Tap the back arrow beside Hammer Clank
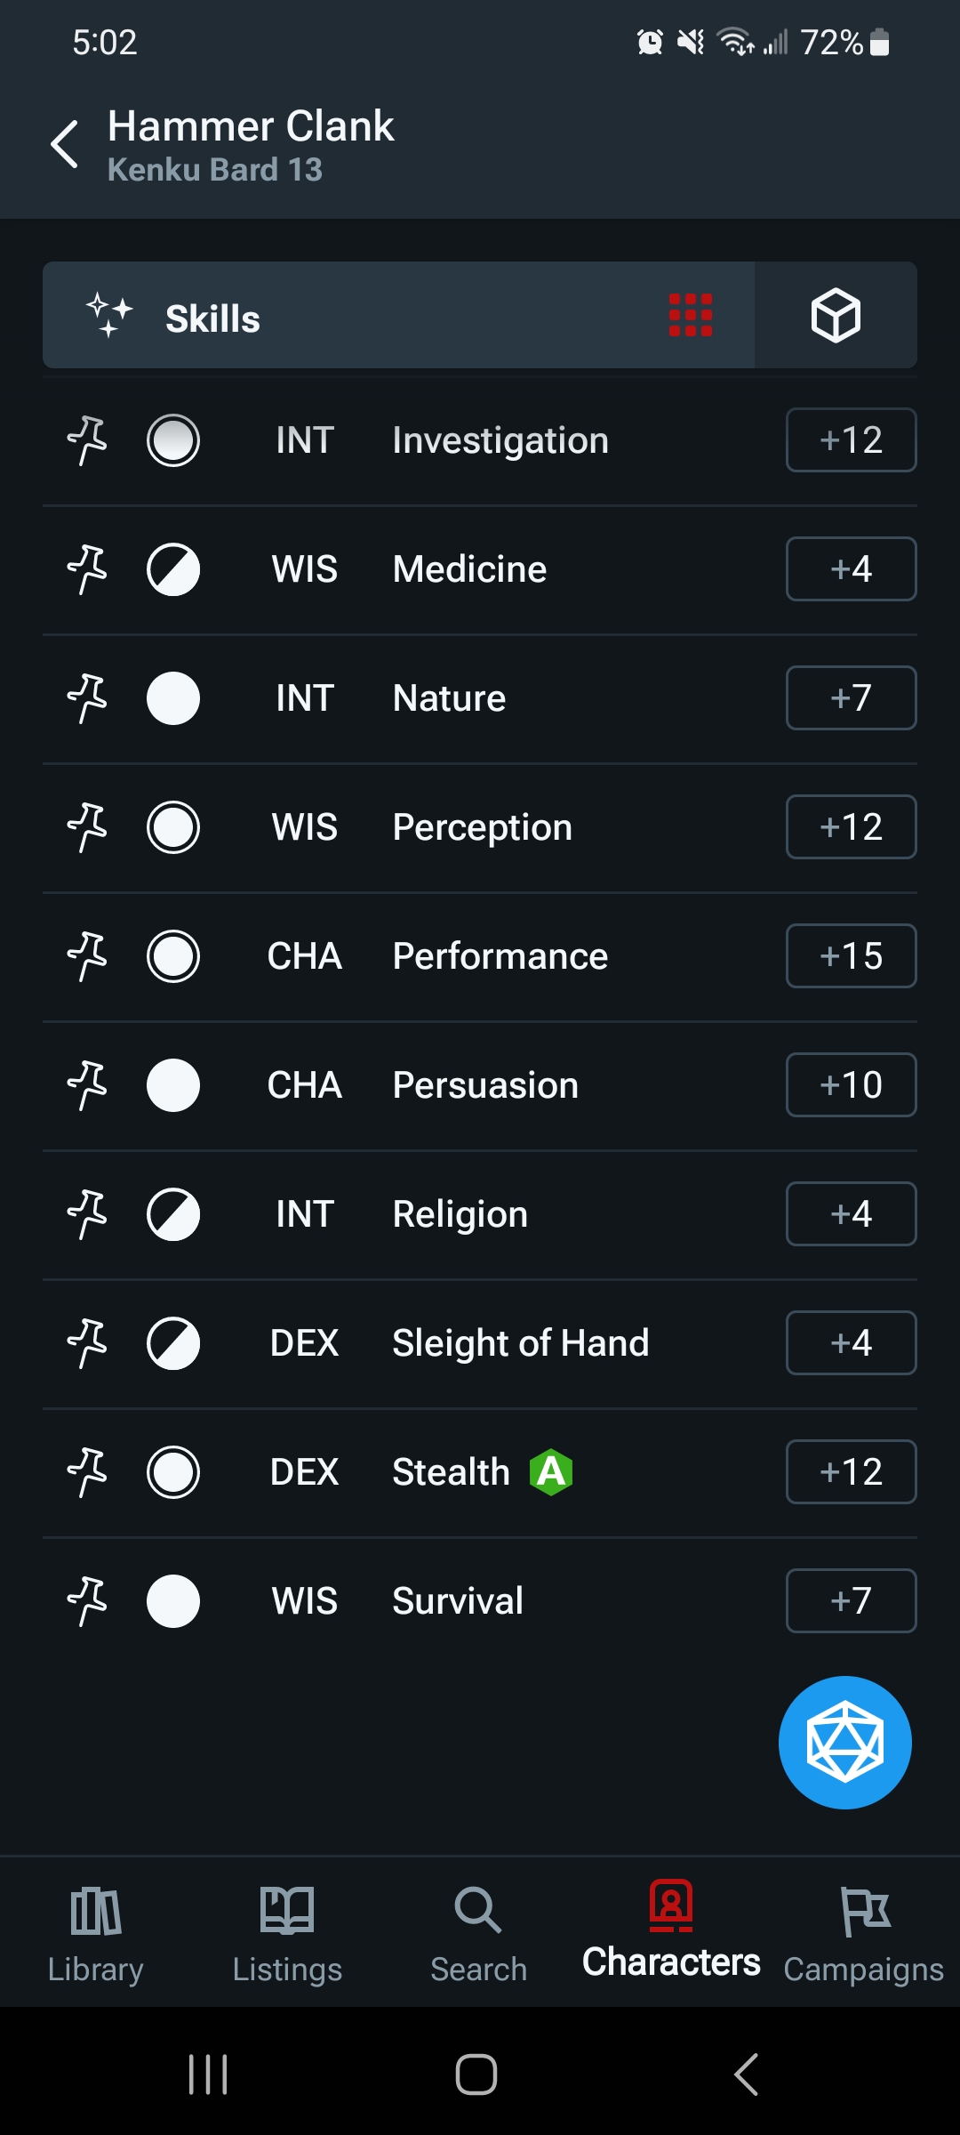The width and height of the screenshot is (960, 2135). coord(65,144)
